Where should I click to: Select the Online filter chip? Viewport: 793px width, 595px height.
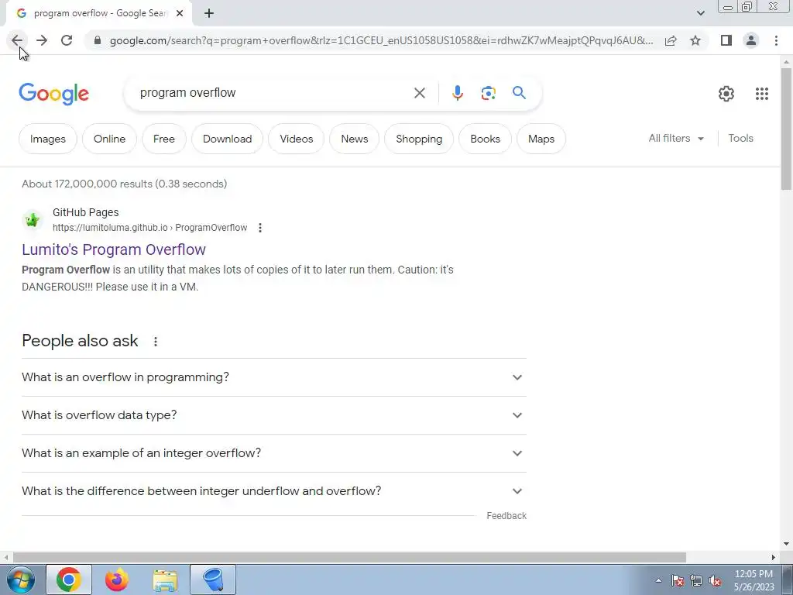coord(109,139)
